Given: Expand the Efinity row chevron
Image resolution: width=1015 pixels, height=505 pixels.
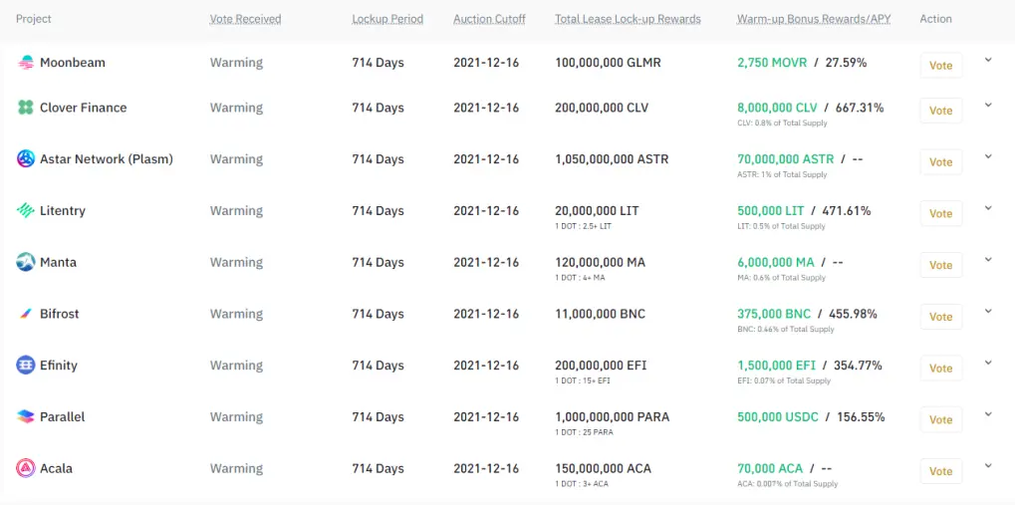Looking at the screenshot, I should 988,363.
